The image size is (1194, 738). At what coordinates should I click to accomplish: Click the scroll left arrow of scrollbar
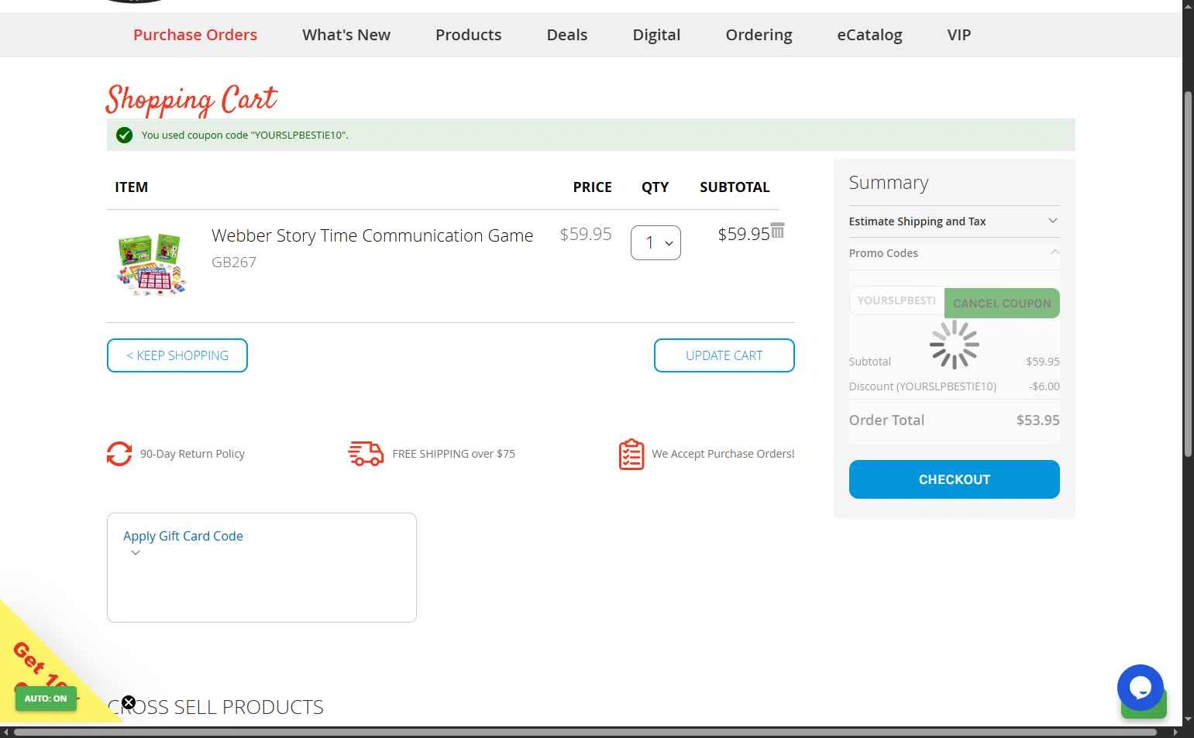click(5, 732)
